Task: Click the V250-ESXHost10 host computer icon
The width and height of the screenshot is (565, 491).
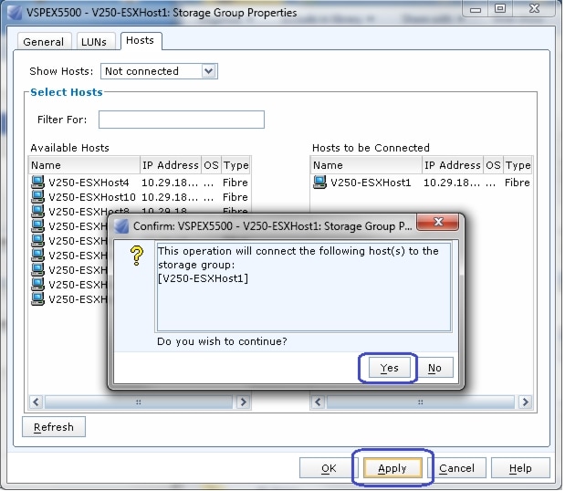Action: point(37,198)
